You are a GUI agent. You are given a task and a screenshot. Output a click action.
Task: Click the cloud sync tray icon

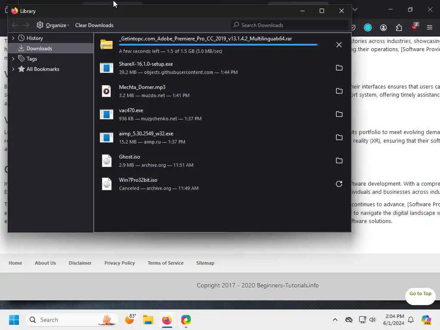coord(349,320)
